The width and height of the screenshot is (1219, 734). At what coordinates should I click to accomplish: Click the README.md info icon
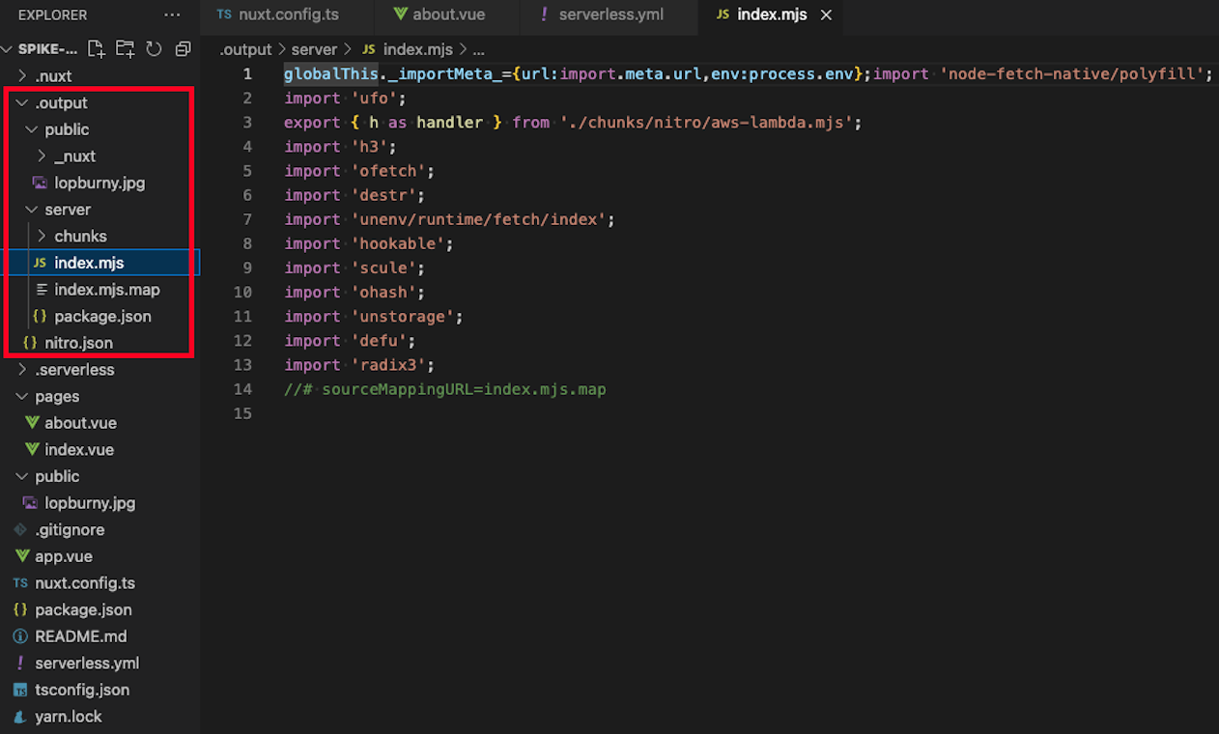(x=20, y=635)
